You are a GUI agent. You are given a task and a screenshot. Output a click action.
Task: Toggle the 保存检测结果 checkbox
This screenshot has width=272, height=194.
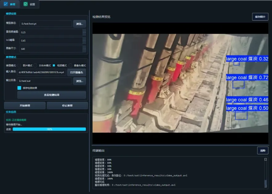[19, 88]
